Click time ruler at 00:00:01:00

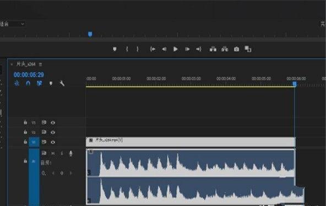pos(121,79)
